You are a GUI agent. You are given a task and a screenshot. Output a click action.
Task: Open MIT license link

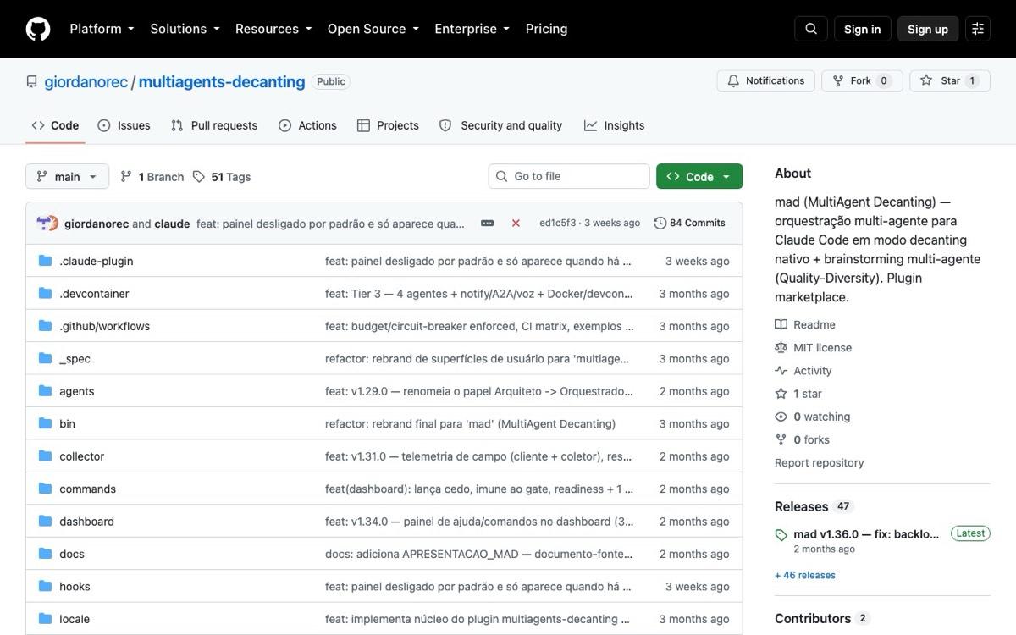pos(814,348)
